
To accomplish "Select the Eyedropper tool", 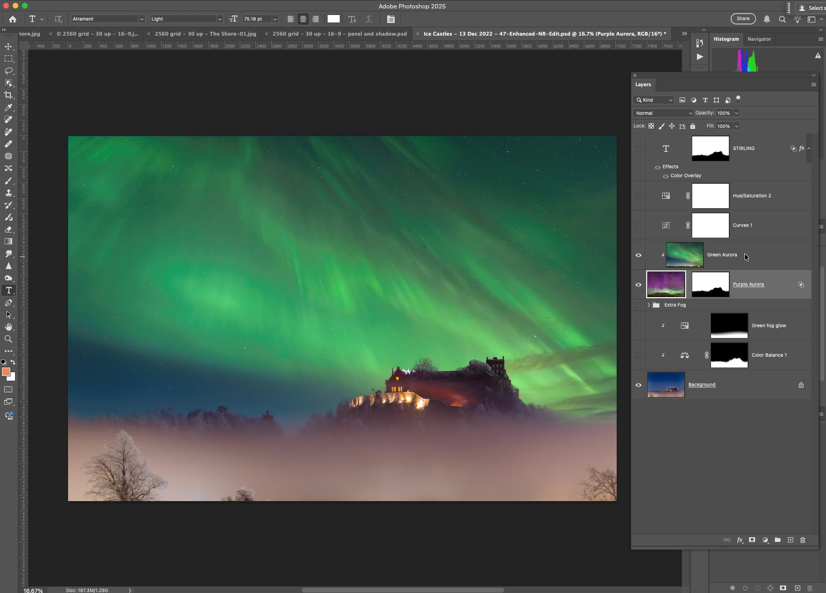I will coord(8,107).
